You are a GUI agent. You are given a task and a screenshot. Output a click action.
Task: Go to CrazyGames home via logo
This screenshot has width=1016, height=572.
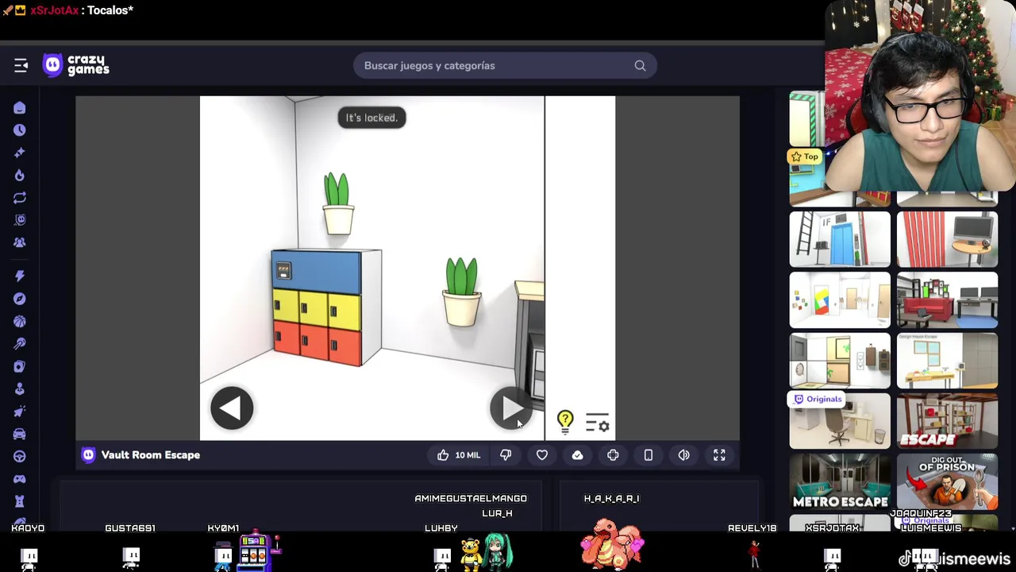click(x=76, y=65)
